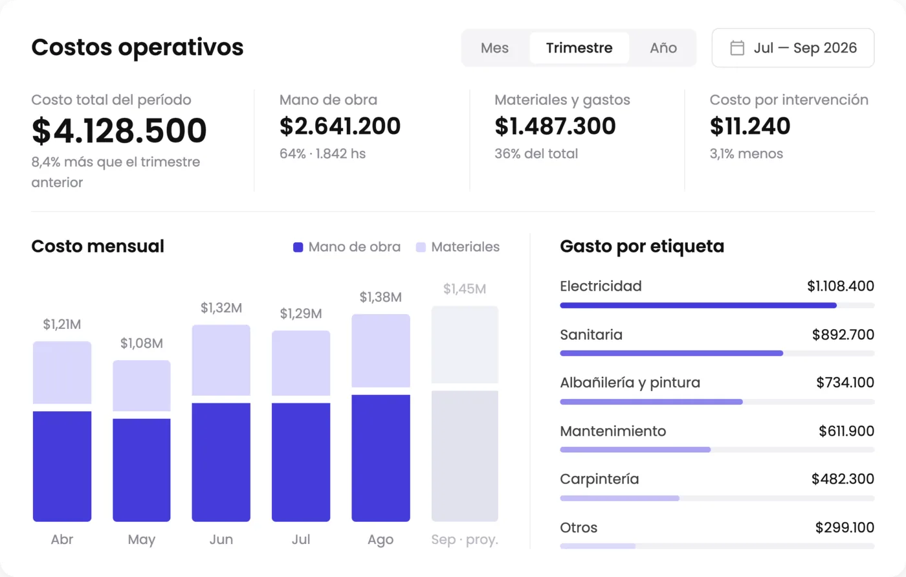Image resolution: width=906 pixels, height=577 pixels.
Task: Select the Trimestre period tab
Action: (x=579, y=48)
